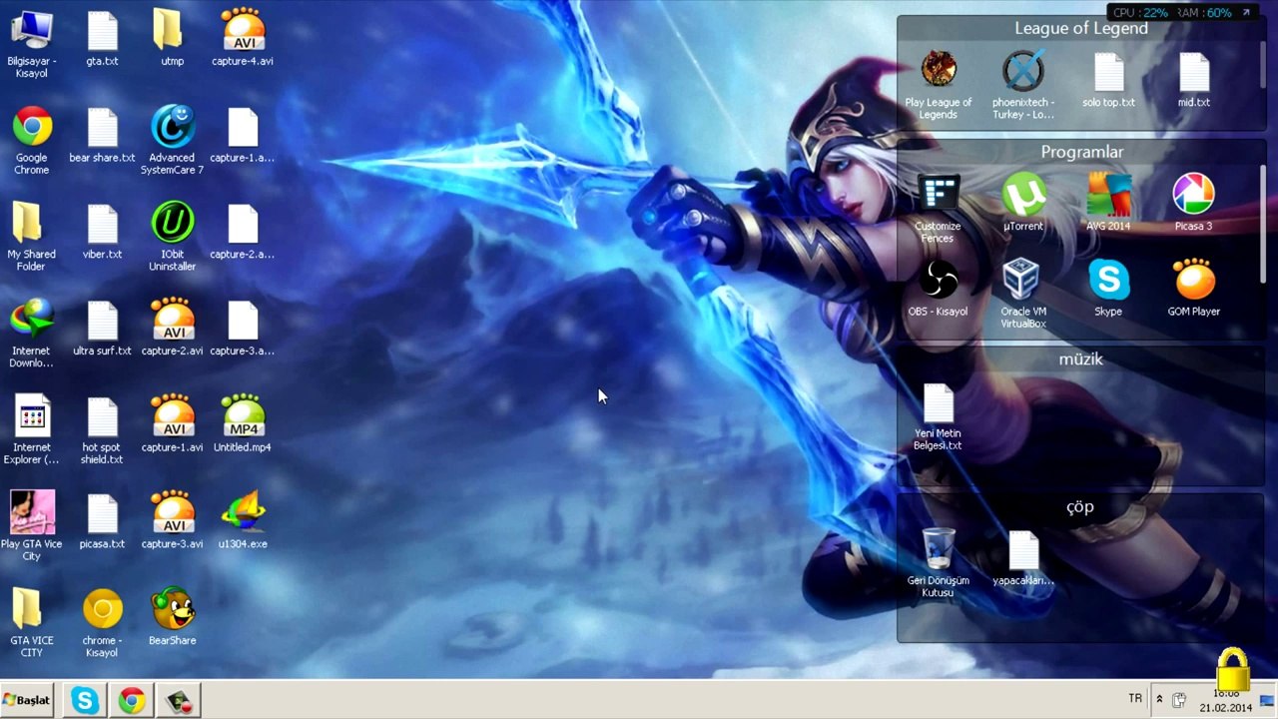The width and height of the screenshot is (1278, 719).
Task: Click the müzik fence title
Action: [1080, 359]
